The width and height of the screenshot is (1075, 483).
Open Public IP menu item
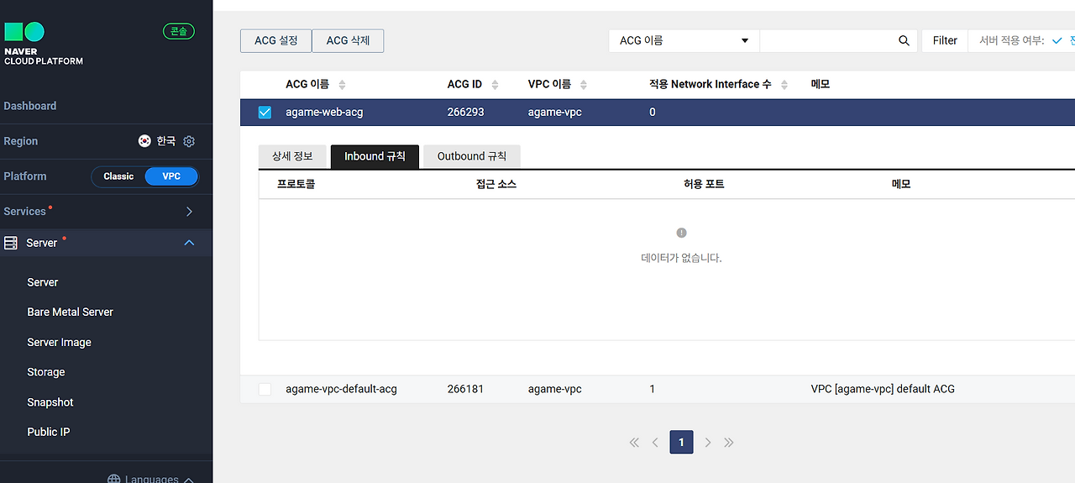tap(49, 432)
